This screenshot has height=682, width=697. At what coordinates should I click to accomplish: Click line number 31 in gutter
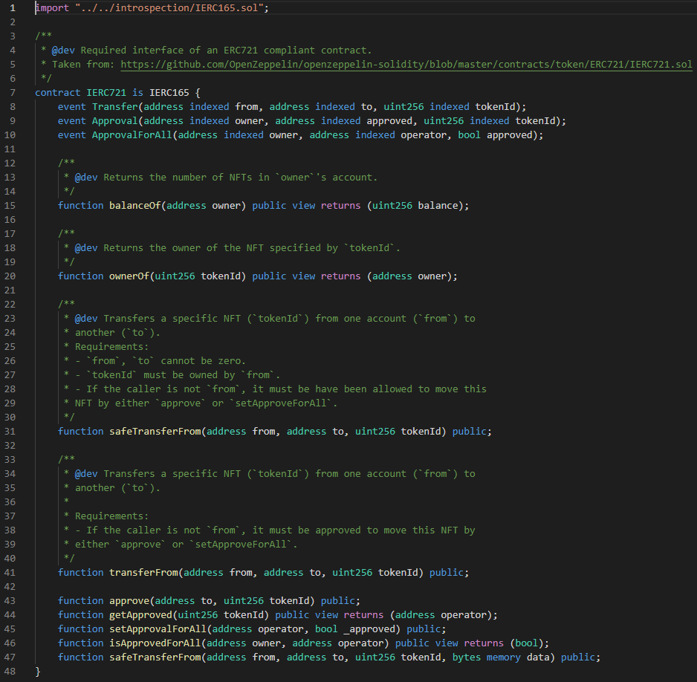pyautogui.click(x=10, y=432)
